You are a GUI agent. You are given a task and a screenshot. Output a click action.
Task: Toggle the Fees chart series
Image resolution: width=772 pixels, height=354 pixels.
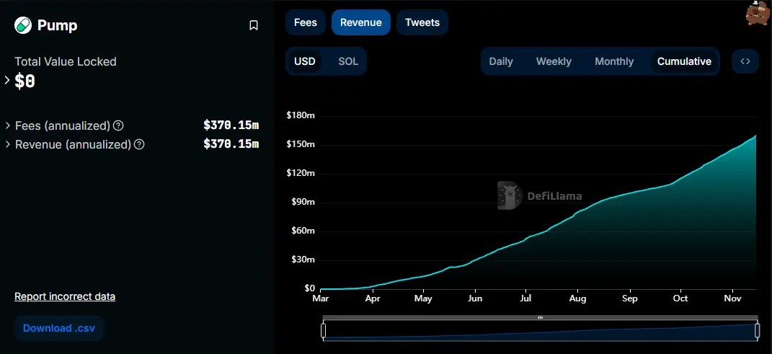(305, 22)
